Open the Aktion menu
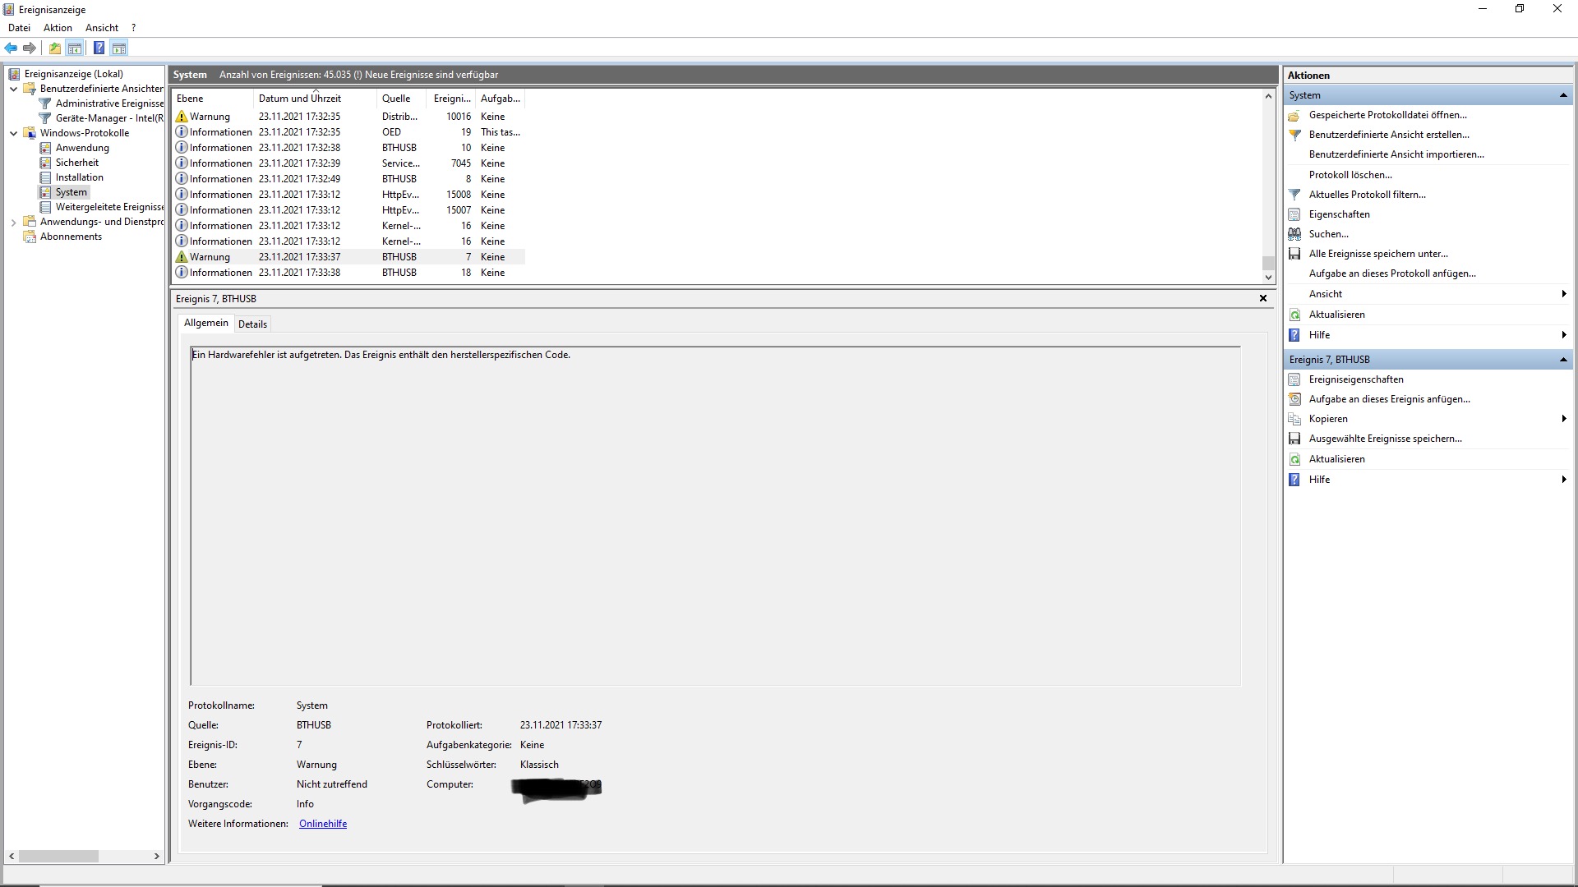This screenshot has width=1578, height=887. (58, 28)
